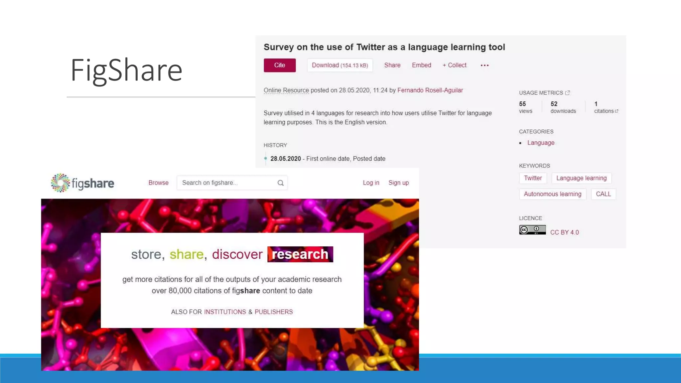Click Sign up on figshare

(x=399, y=183)
